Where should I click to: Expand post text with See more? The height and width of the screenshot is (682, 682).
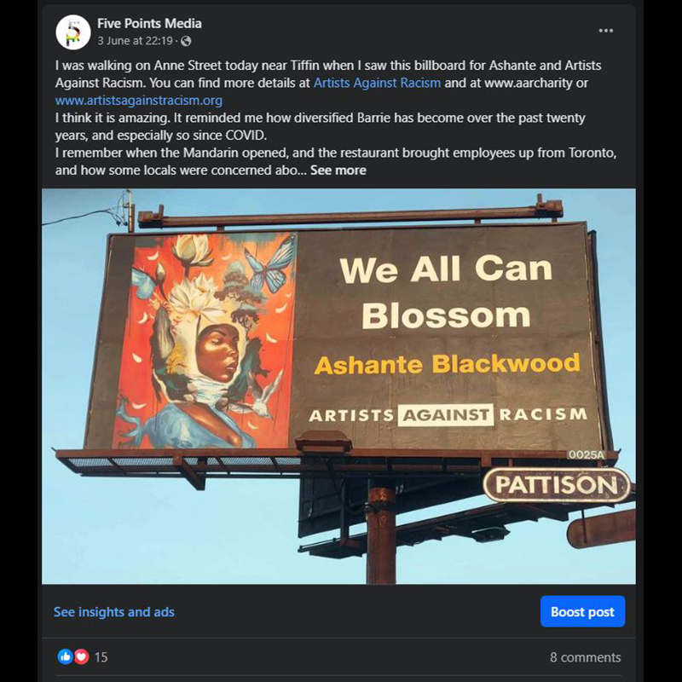[338, 170]
